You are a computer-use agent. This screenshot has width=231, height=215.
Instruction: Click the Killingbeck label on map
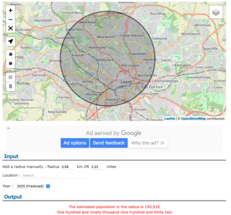tap(183, 65)
